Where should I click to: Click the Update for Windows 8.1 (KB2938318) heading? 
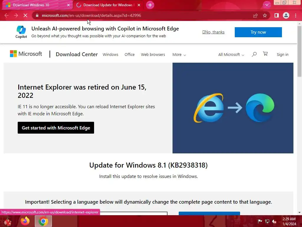point(149,165)
